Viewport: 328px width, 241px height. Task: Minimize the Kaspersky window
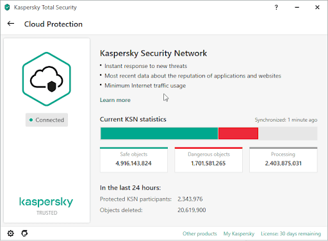[297, 7]
